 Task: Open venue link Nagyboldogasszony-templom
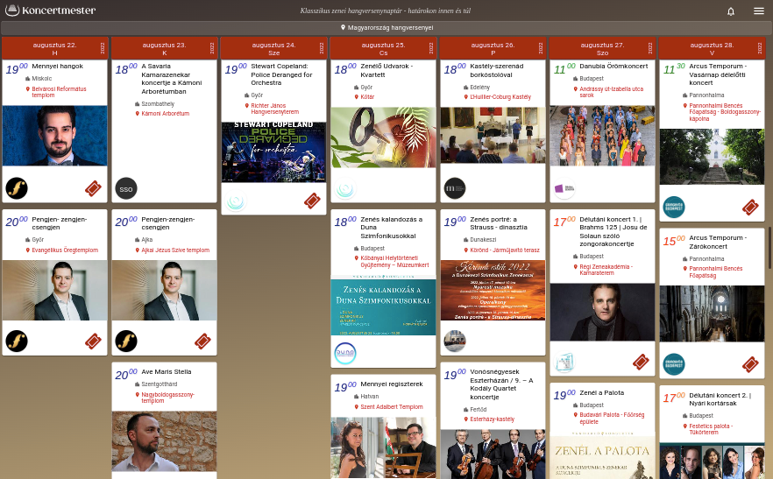pos(167,398)
